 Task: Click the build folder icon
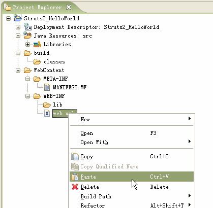point(27,53)
